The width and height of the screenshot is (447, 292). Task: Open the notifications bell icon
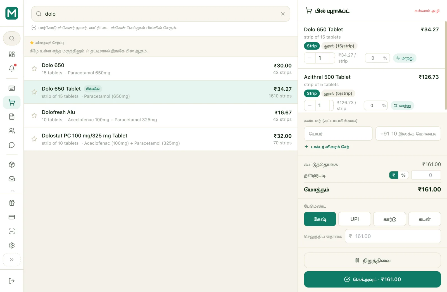[x=12, y=68]
